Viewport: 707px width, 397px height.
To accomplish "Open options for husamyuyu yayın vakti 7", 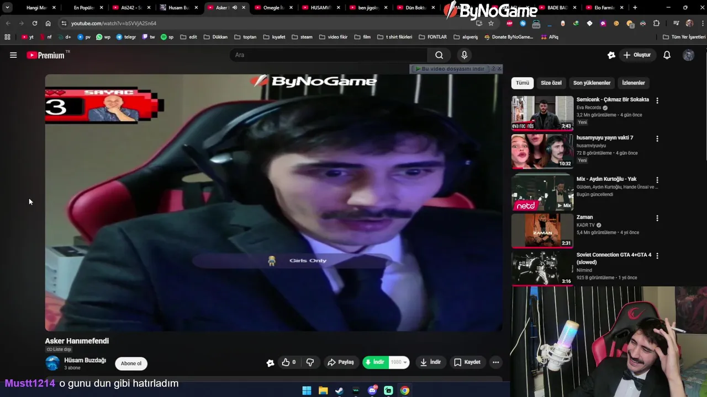I will click(657, 138).
